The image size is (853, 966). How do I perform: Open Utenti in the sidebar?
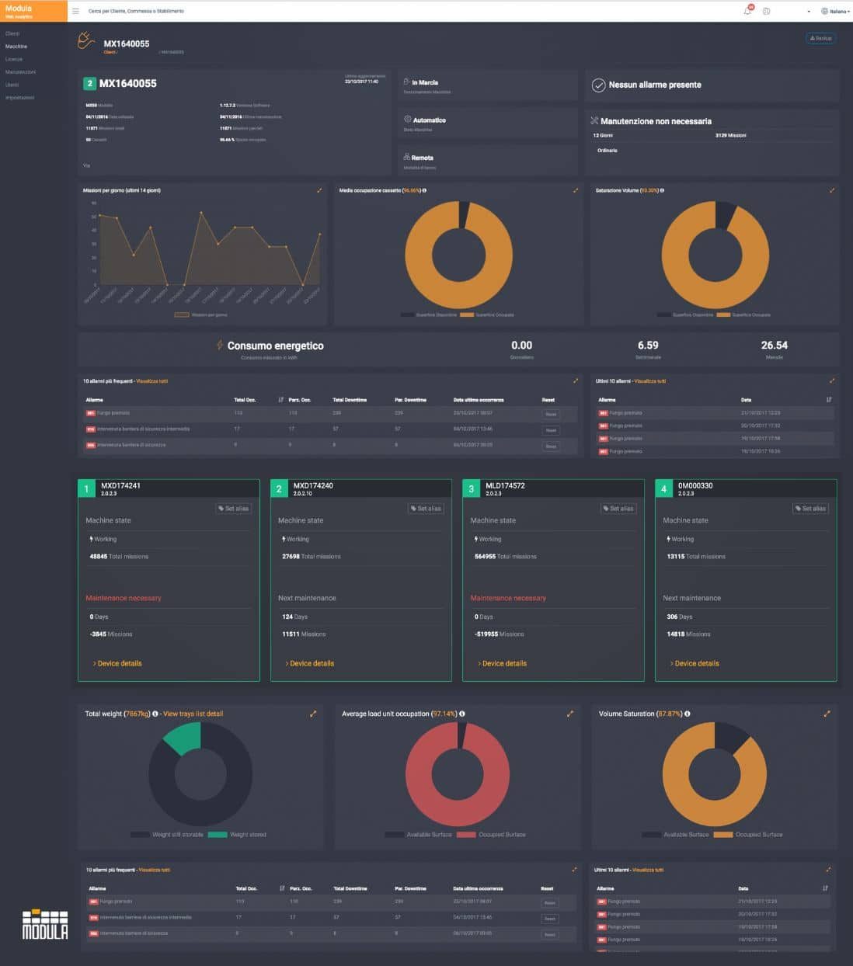pos(12,85)
